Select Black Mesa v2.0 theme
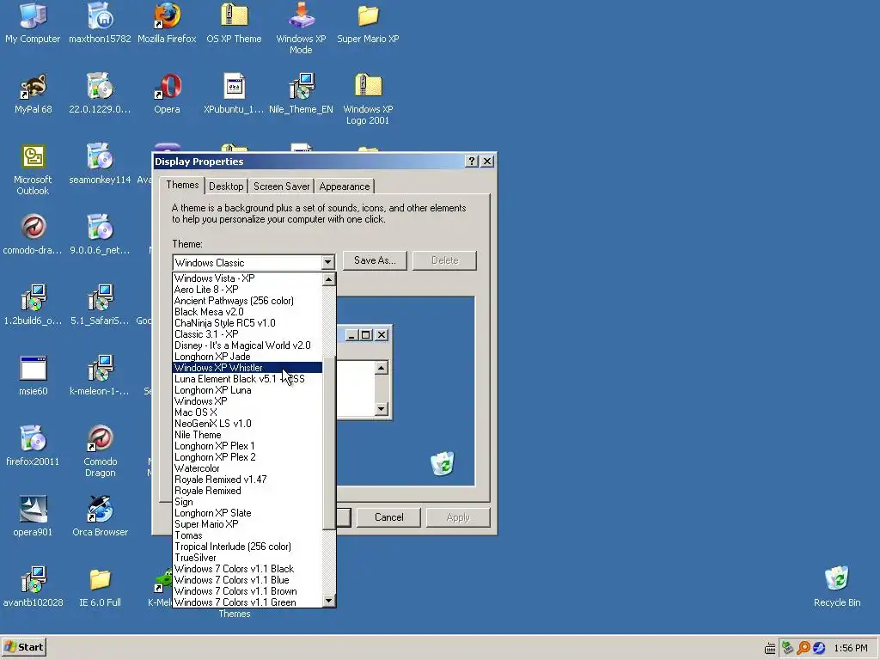This screenshot has height=660, width=880. coord(247,312)
